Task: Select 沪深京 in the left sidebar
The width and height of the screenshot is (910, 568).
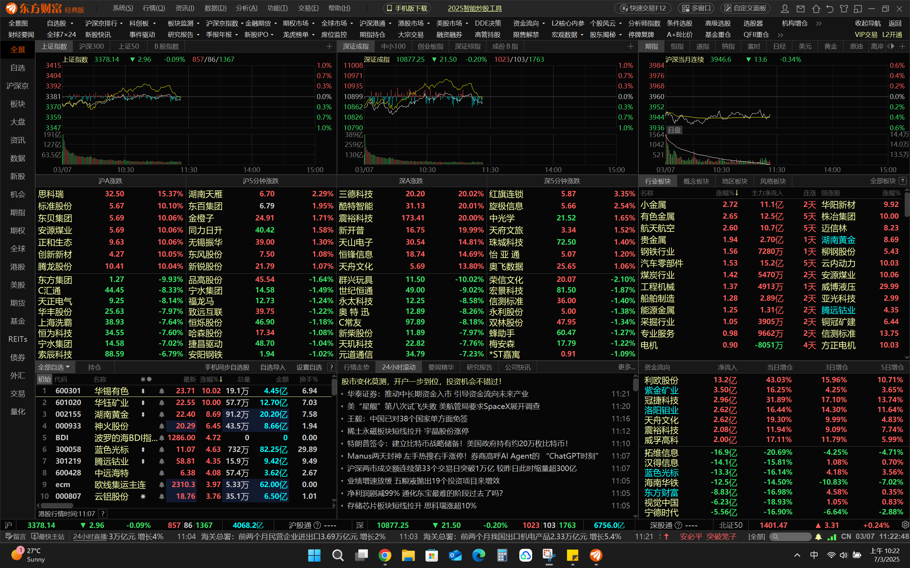Action: [18, 86]
